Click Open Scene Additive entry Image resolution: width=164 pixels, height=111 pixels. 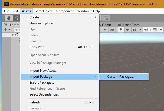(60, 55)
